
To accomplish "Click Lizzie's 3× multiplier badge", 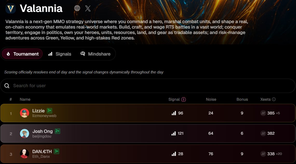I will click(49, 110).
